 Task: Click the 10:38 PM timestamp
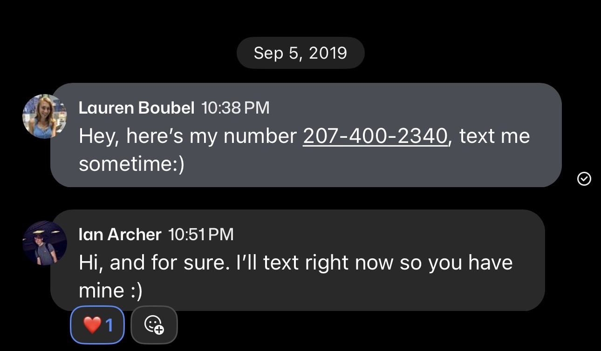tap(235, 108)
